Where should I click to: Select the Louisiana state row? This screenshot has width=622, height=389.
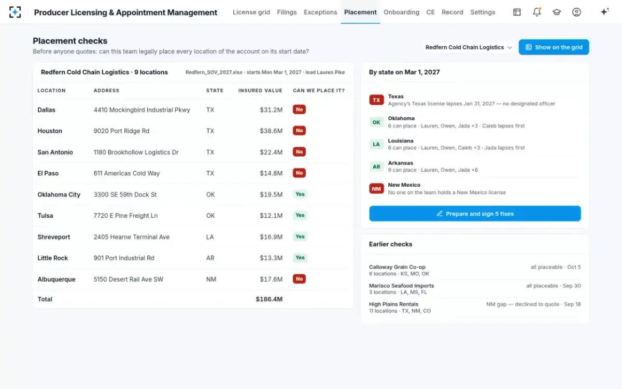(x=475, y=145)
